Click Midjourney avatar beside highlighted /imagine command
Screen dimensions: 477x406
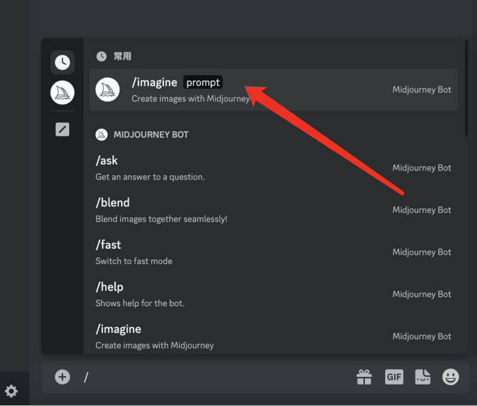click(107, 89)
